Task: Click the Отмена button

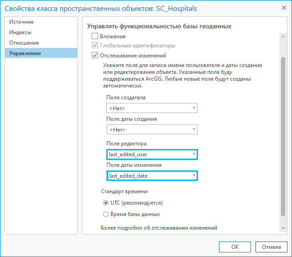Action: point(271,247)
